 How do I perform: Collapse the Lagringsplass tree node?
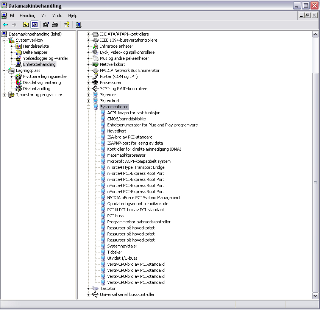click(x=4, y=70)
